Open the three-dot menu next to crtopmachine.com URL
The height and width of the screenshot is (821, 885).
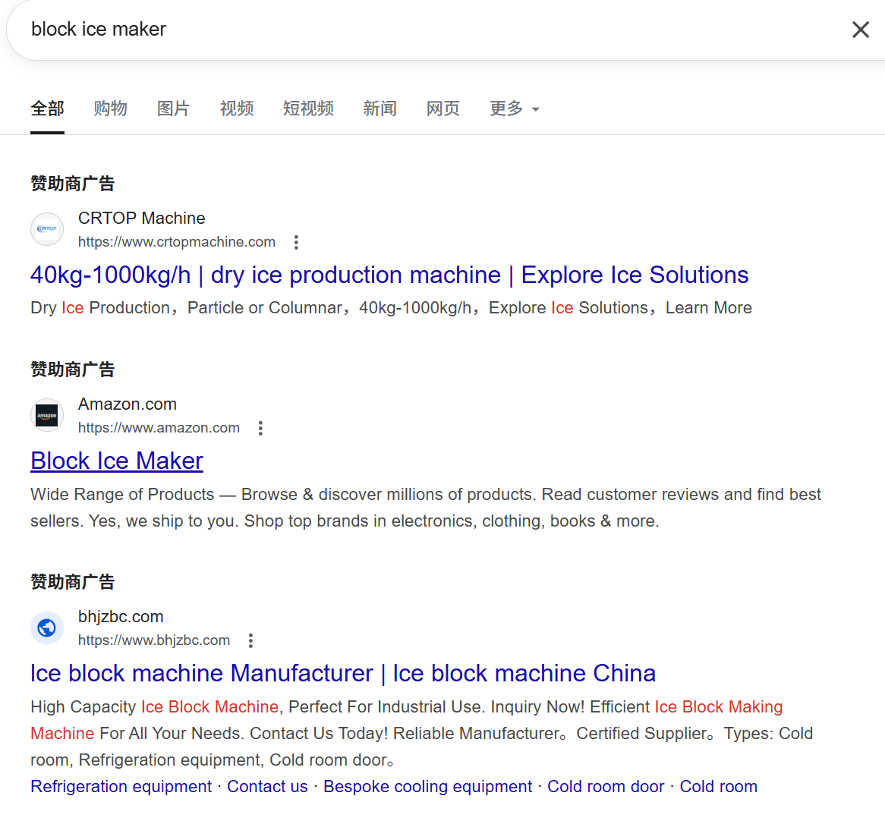[x=296, y=242]
